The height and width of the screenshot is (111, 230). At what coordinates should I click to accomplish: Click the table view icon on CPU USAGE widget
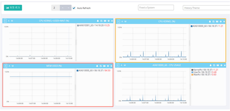217,65
